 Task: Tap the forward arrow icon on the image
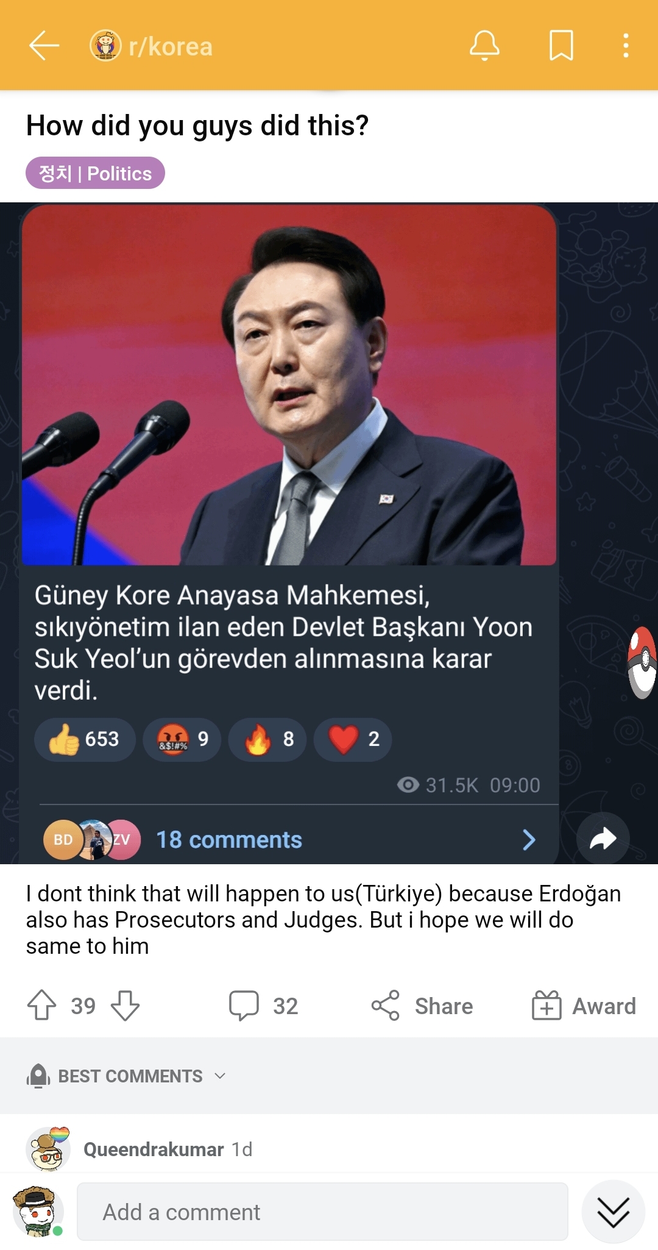pos(603,839)
